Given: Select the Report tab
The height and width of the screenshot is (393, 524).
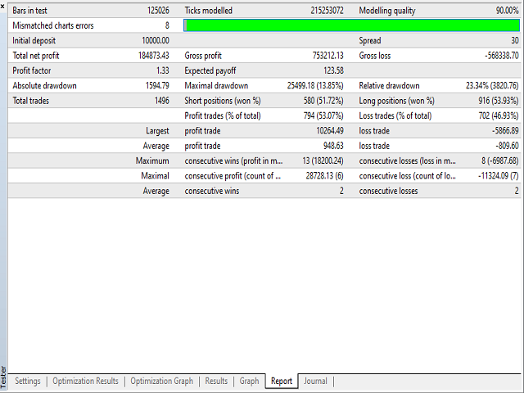Looking at the screenshot, I should 282,381.
